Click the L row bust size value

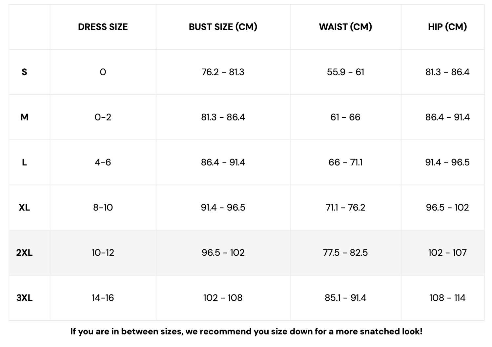coord(223,162)
